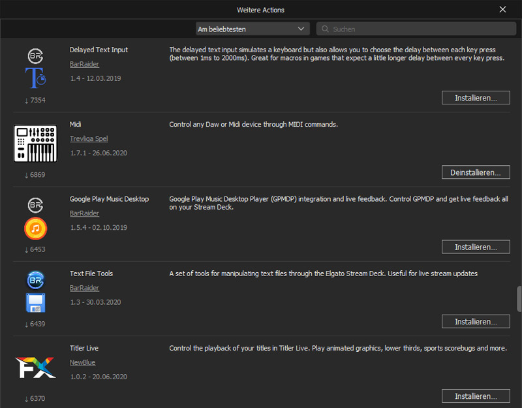Install the Text File Tools plugin
This screenshot has width=522, height=408.
click(x=476, y=321)
